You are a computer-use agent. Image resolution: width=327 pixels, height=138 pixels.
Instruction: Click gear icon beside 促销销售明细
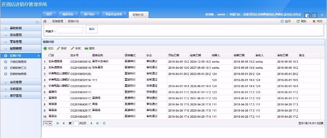5,74
